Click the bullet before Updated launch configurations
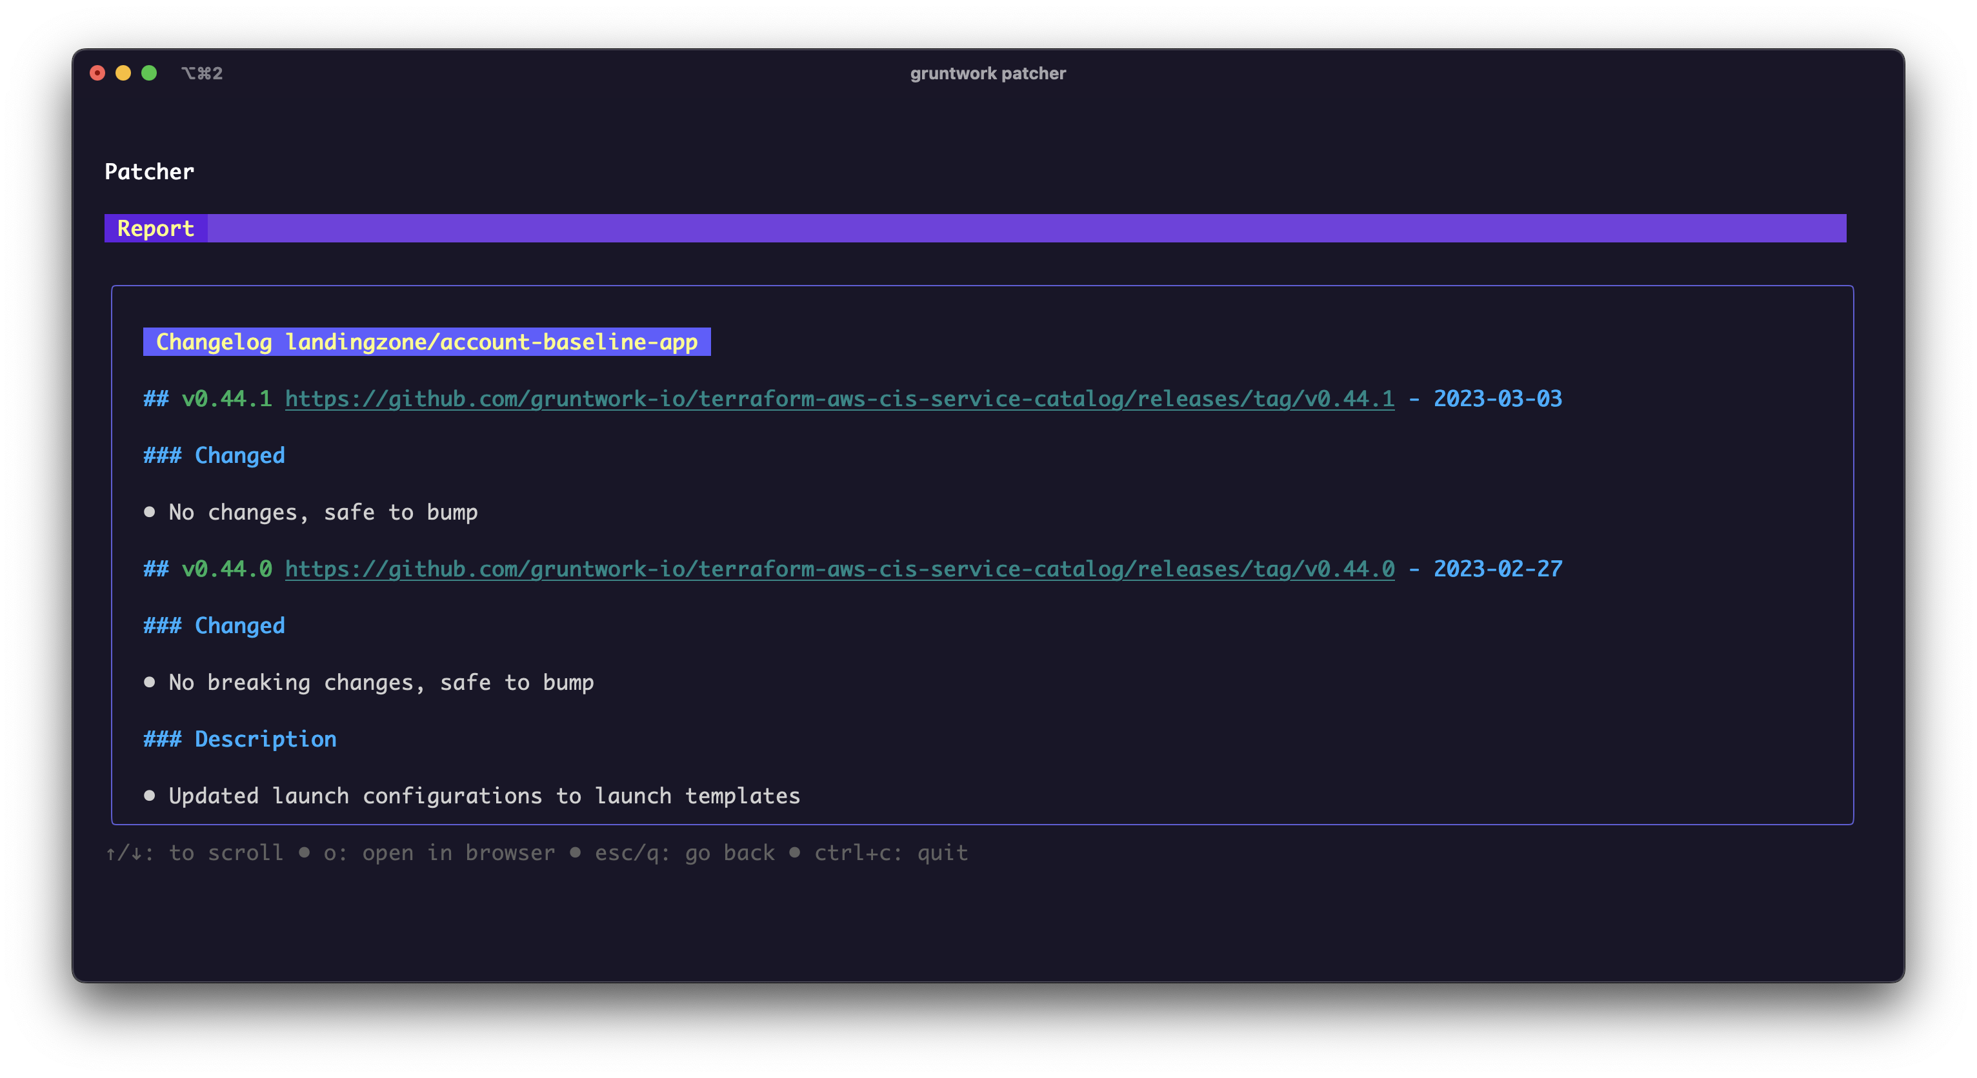1977x1078 pixels. [x=149, y=795]
